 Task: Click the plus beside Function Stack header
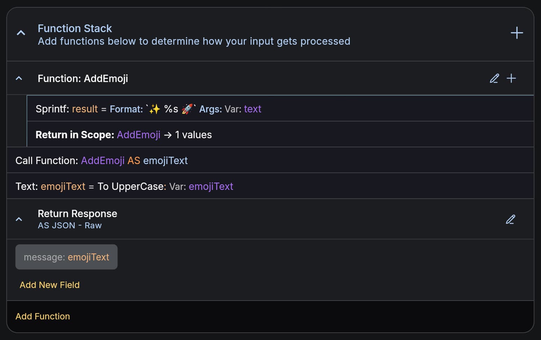tap(517, 32)
